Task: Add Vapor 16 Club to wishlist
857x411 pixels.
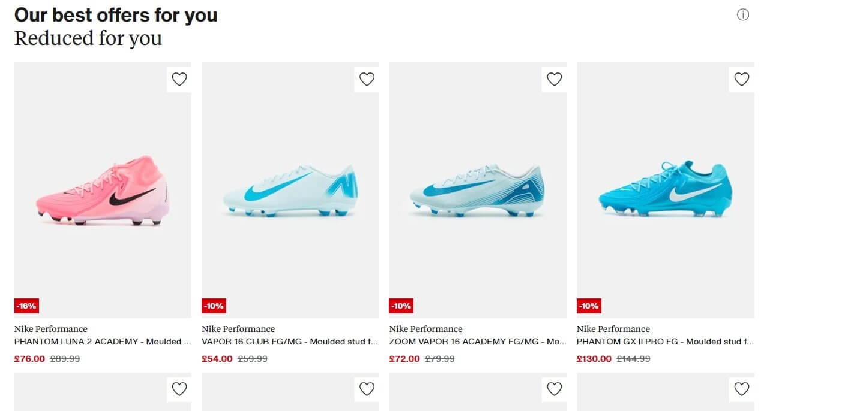Action: pyautogui.click(x=367, y=79)
